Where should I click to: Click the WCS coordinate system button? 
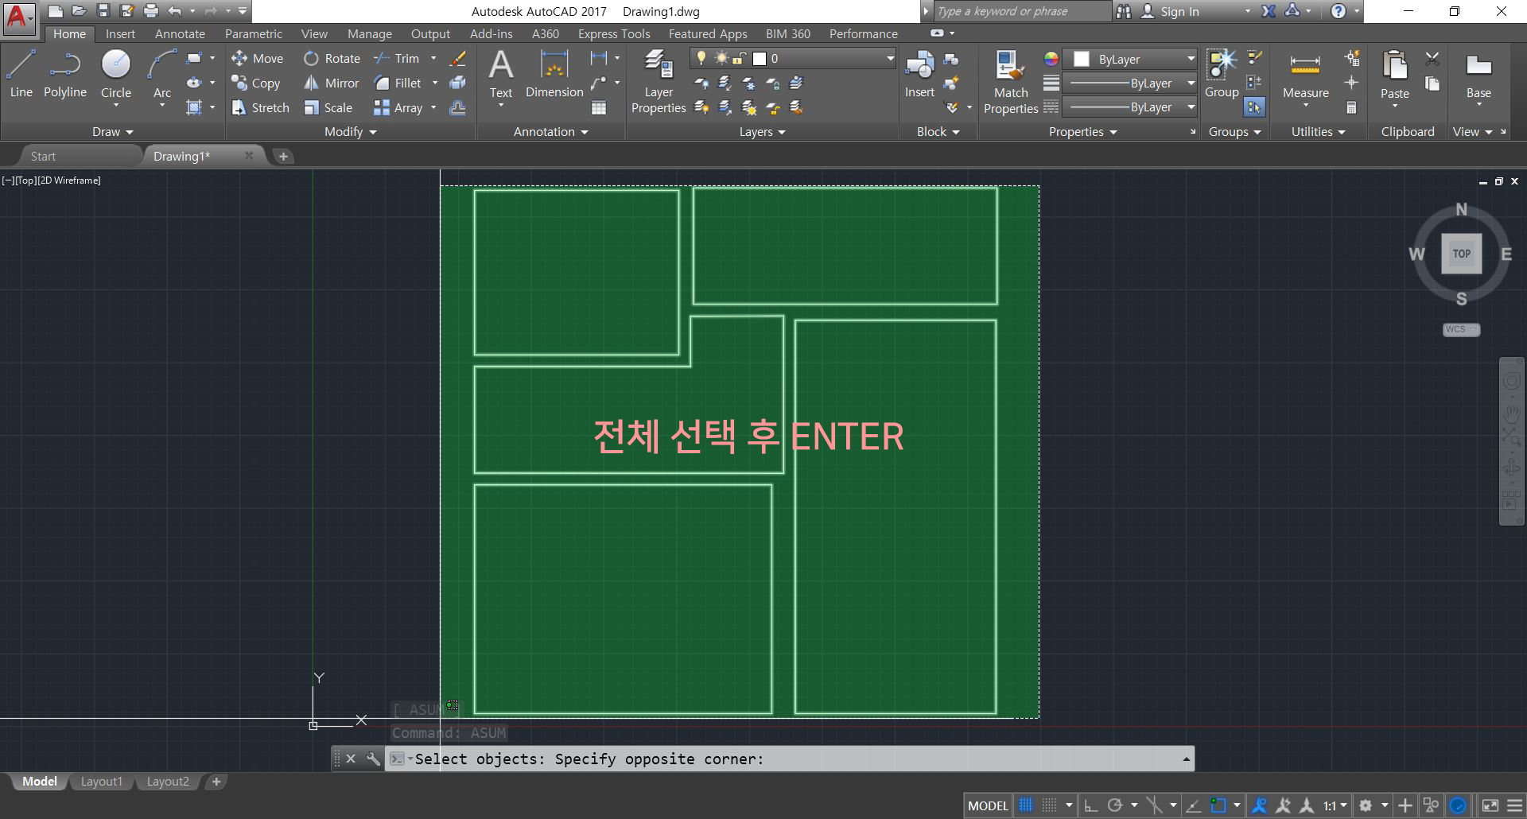click(1461, 329)
